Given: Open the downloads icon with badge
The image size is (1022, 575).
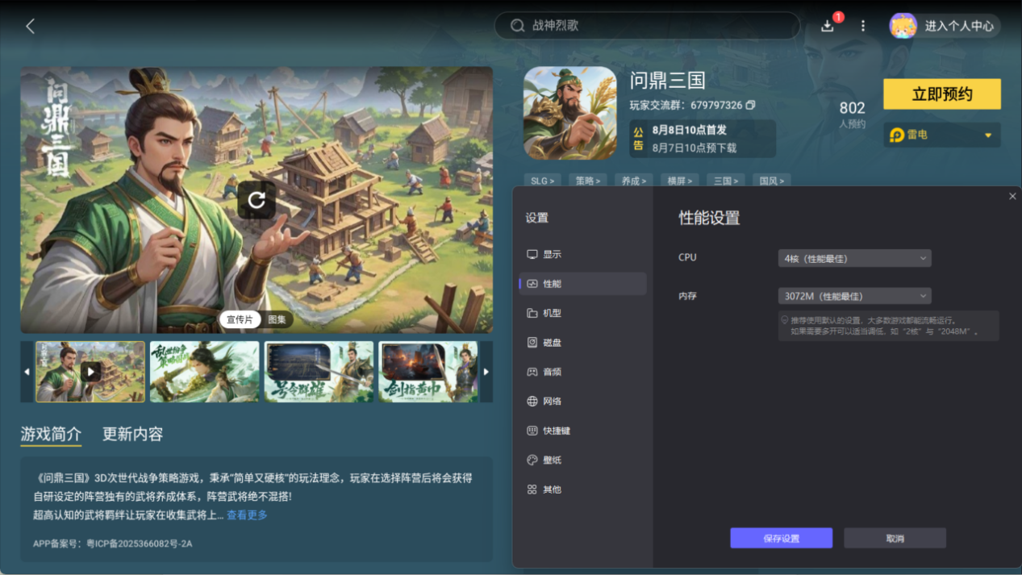Looking at the screenshot, I should (x=828, y=26).
